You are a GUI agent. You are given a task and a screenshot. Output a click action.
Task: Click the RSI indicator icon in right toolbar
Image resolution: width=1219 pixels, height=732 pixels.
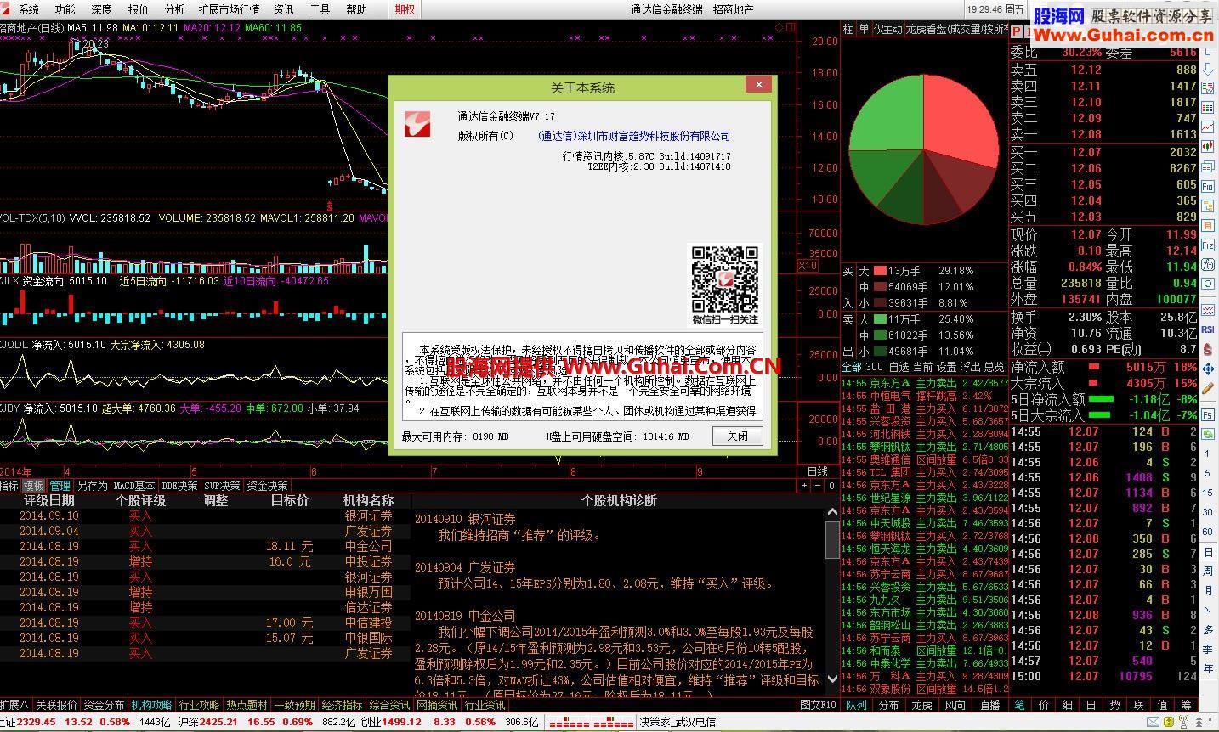pyautogui.click(x=1208, y=328)
